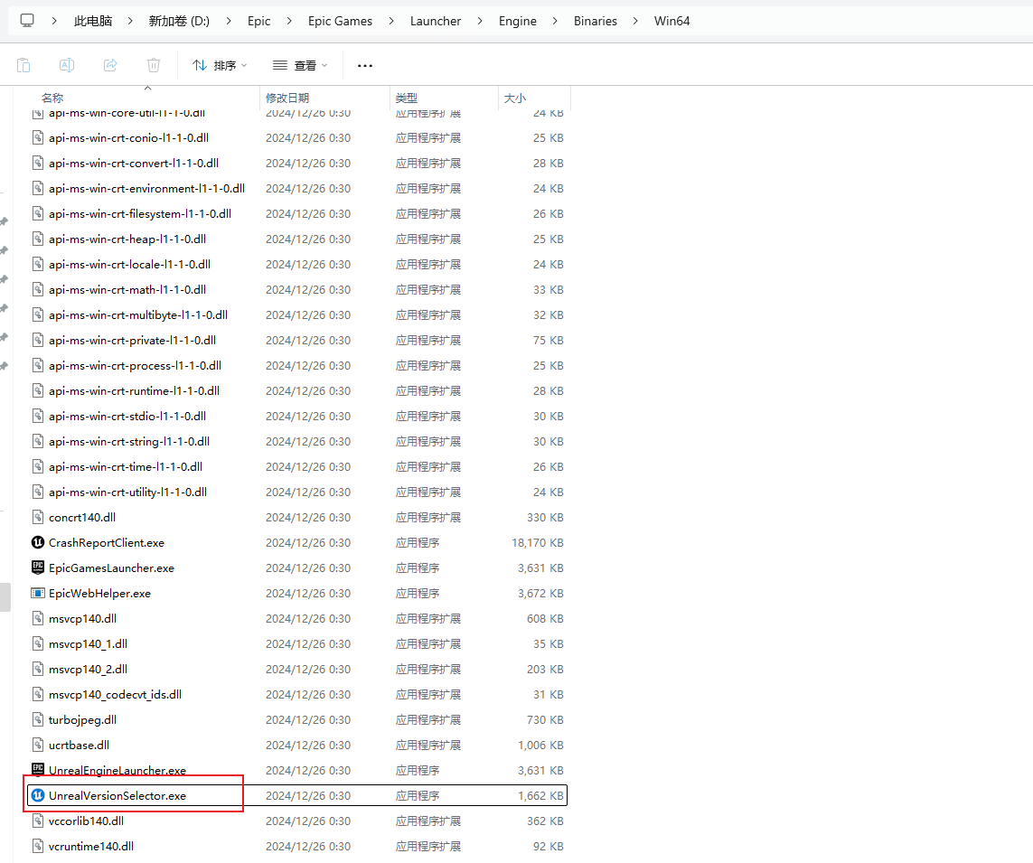Open the 查看 view dropdown
Screen dimensions: 1033x863
point(300,65)
